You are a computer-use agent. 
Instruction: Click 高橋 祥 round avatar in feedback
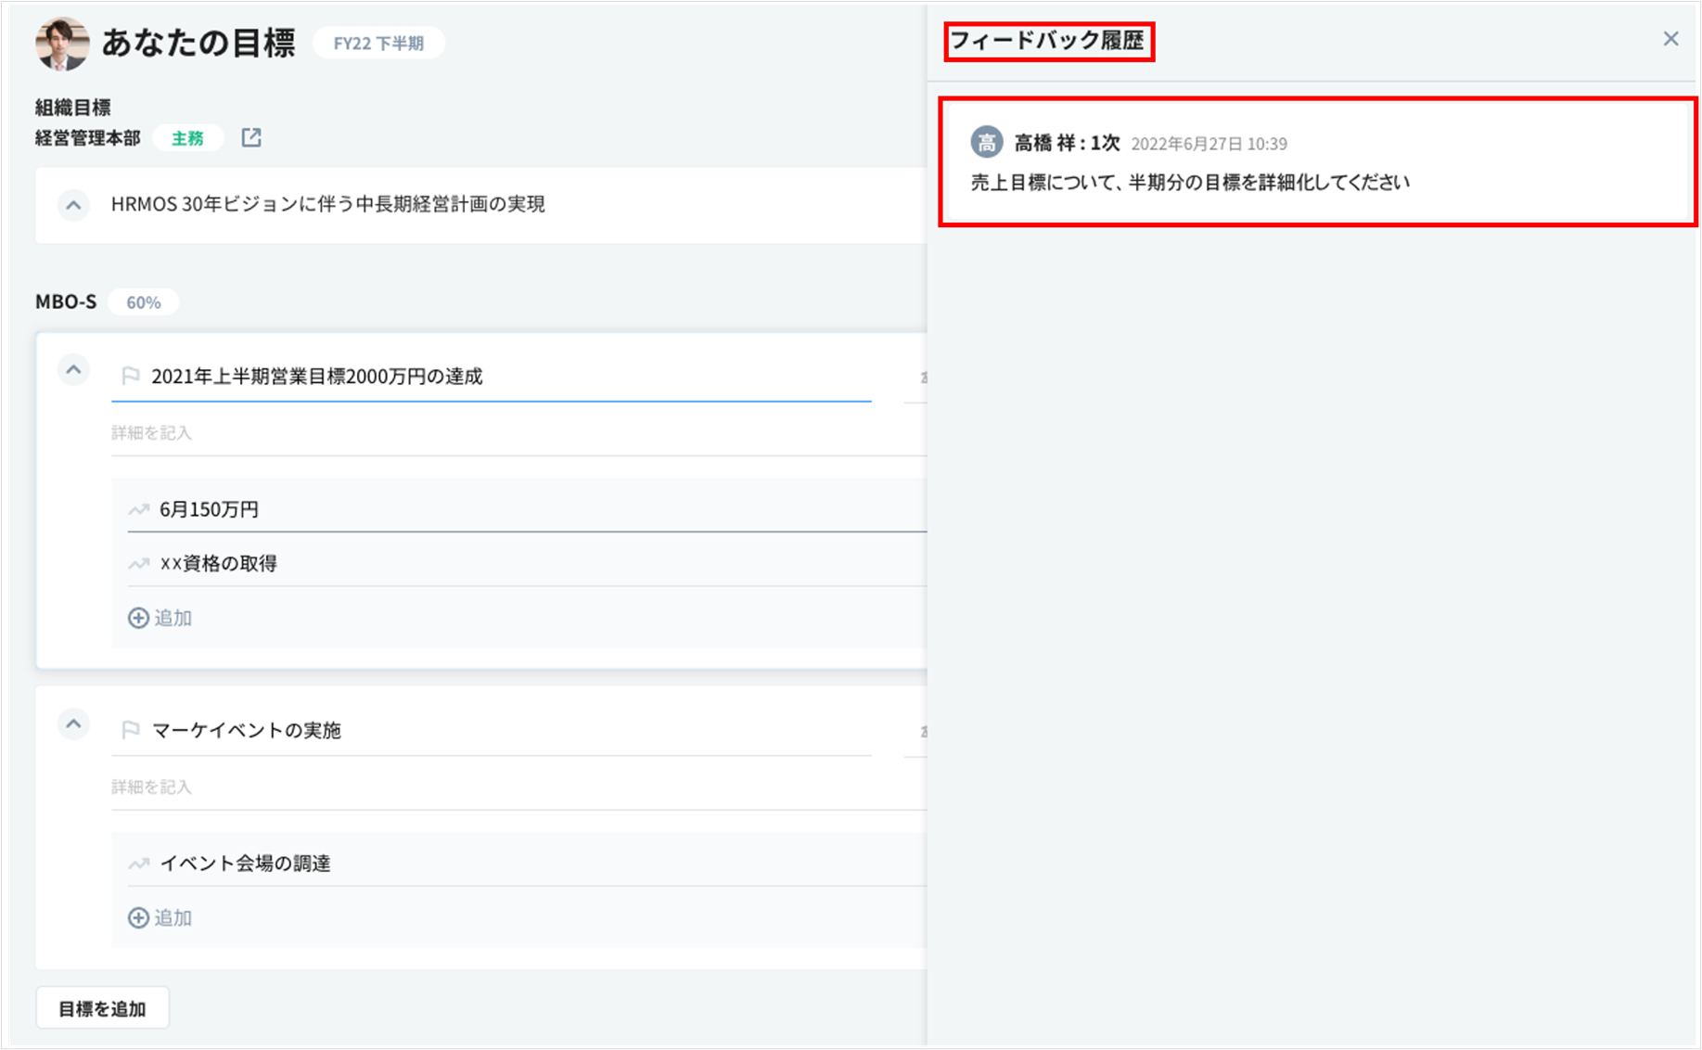(986, 143)
